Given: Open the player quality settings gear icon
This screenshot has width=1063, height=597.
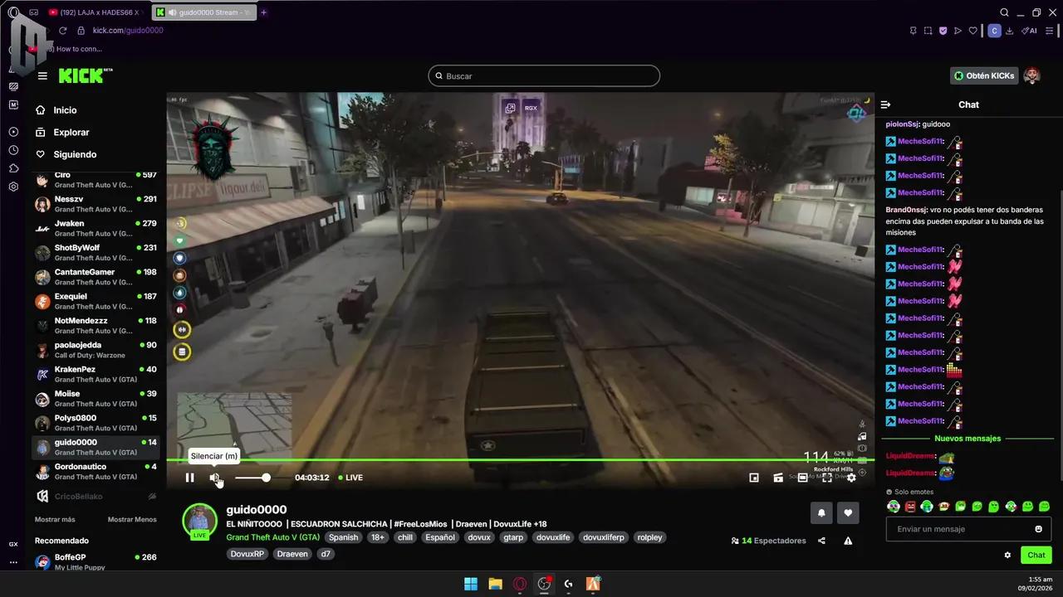Looking at the screenshot, I should (851, 478).
